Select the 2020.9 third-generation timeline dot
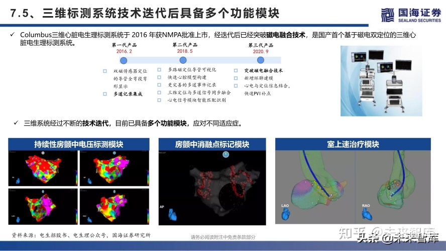The width and height of the screenshot is (446, 251). (261, 60)
